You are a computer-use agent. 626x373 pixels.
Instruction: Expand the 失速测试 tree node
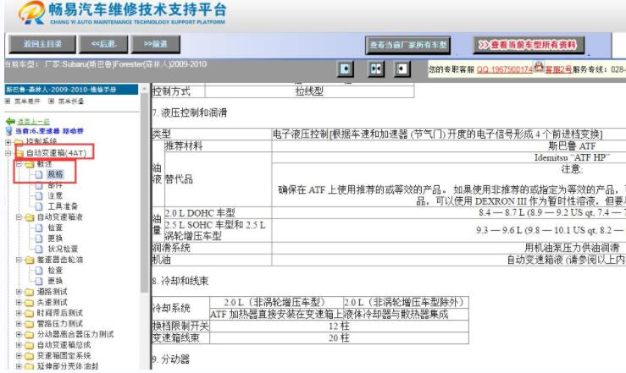pyautogui.click(x=19, y=303)
